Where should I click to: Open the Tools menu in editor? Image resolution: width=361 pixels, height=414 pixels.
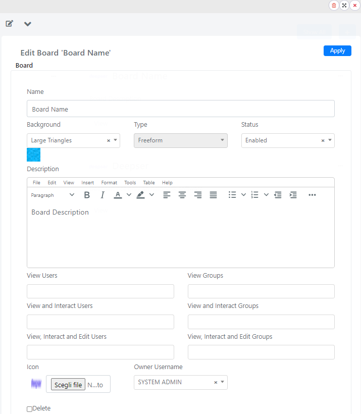pos(130,183)
